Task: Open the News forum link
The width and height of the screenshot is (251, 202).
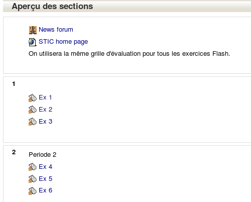Action: point(56,30)
